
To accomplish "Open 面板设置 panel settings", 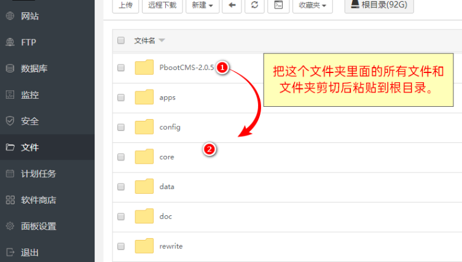I will [47, 226].
